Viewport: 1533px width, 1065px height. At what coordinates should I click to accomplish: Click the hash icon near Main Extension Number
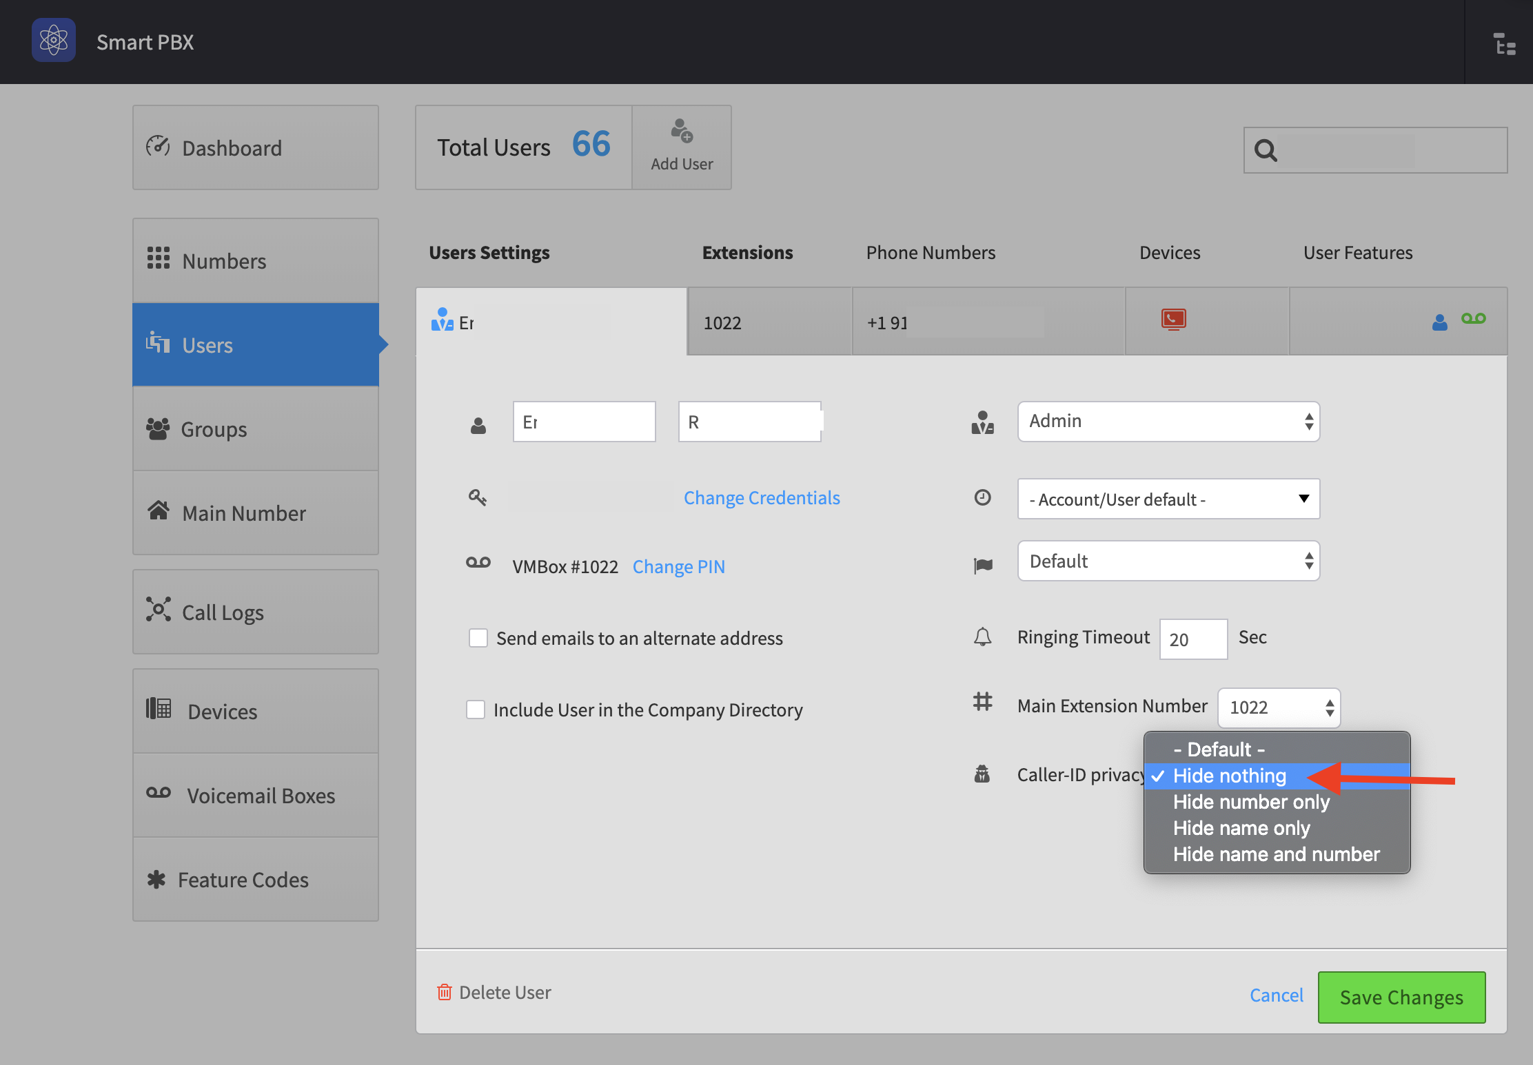(983, 702)
